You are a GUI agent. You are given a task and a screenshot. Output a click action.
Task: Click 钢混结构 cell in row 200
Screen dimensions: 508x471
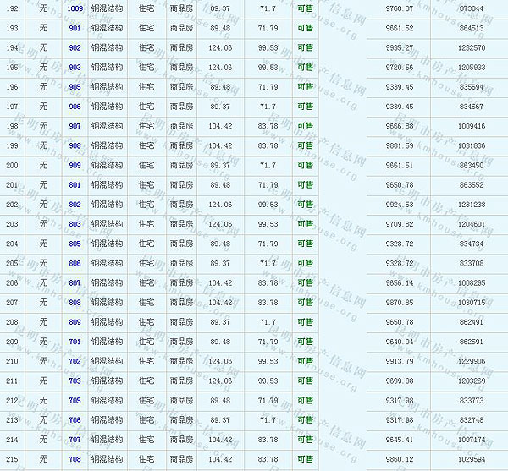107,165
